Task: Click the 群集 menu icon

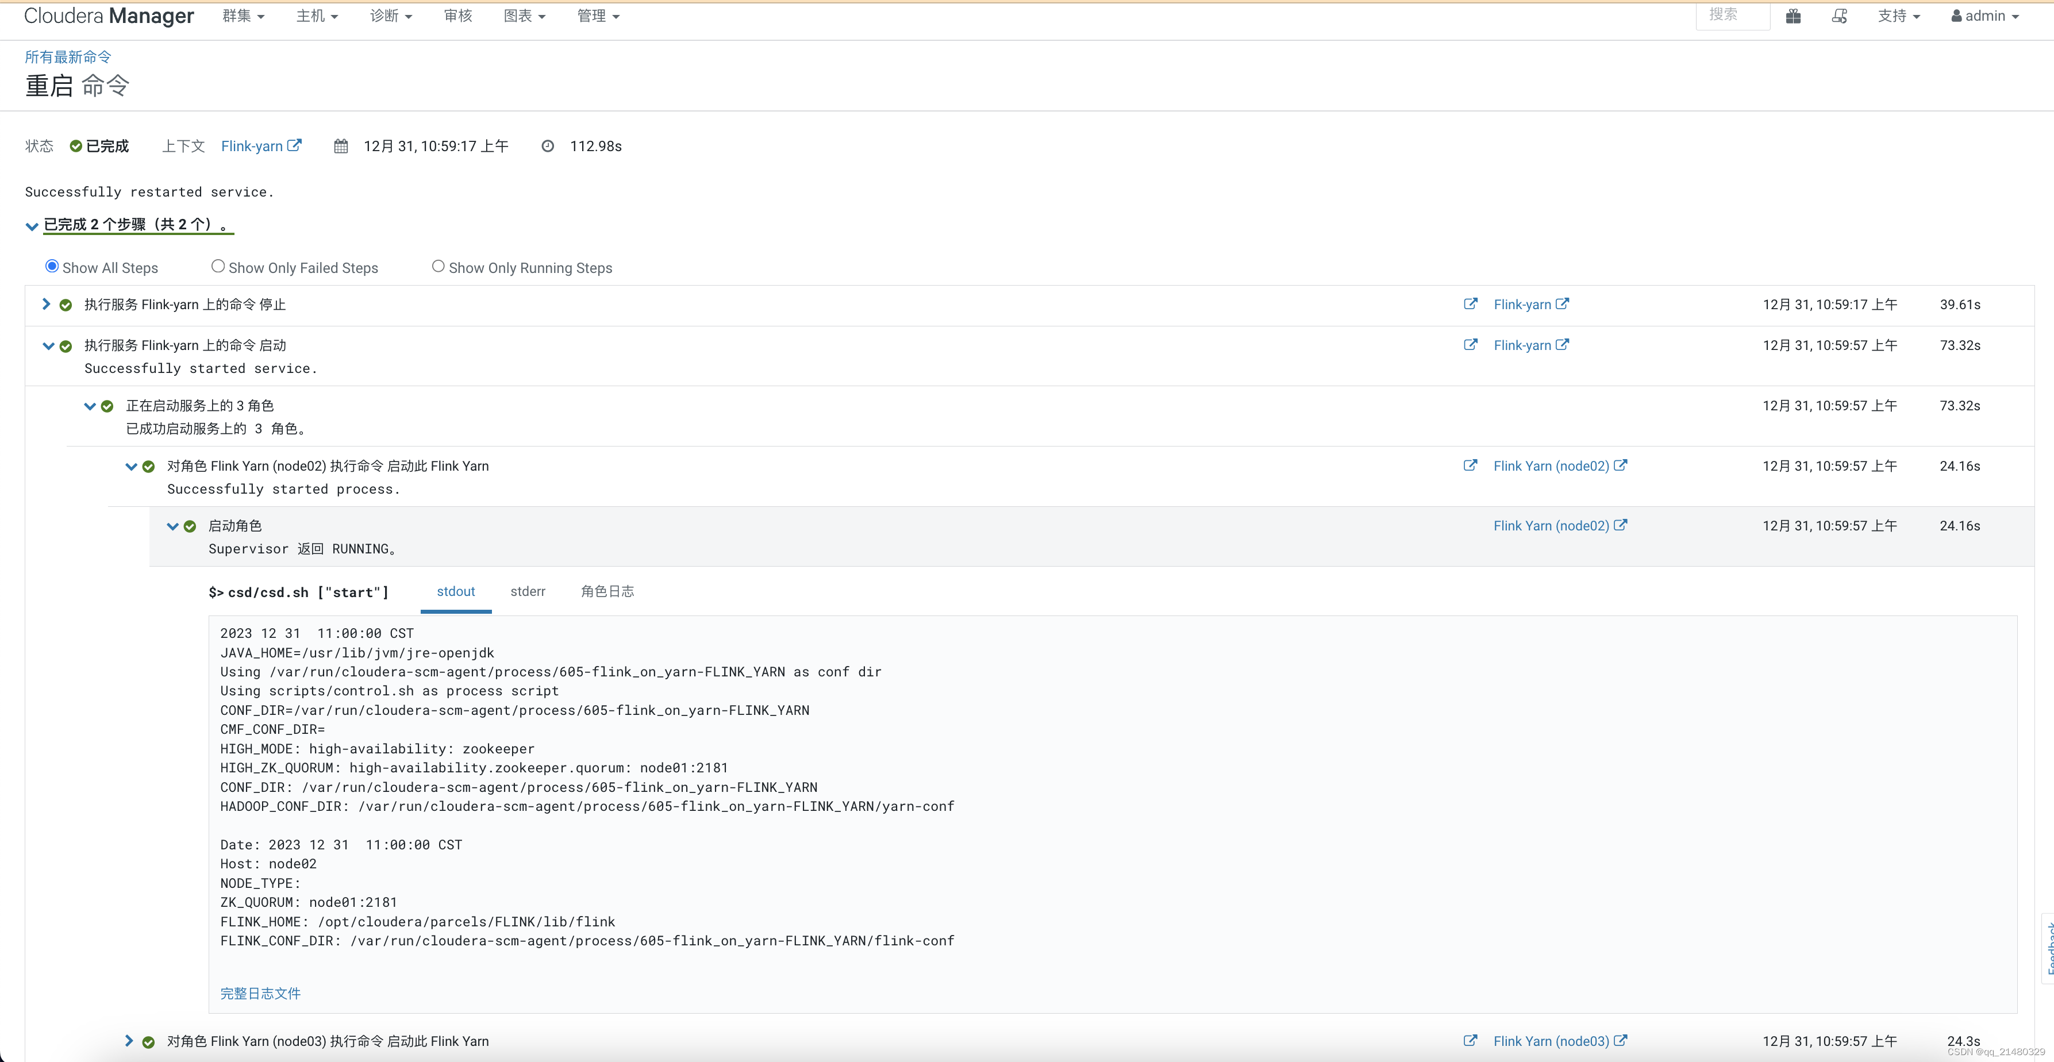Action: (x=241, y=15)
